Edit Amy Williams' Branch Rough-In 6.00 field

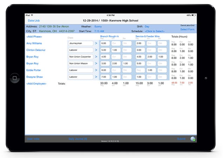coord(105,43)
